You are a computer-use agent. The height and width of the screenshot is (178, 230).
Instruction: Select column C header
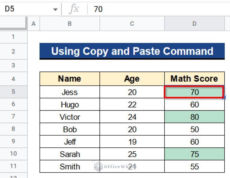132,24
